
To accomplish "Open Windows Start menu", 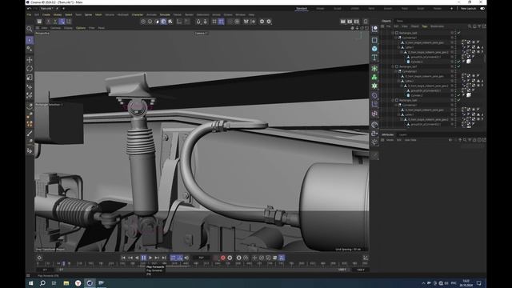I will (31, 283).
